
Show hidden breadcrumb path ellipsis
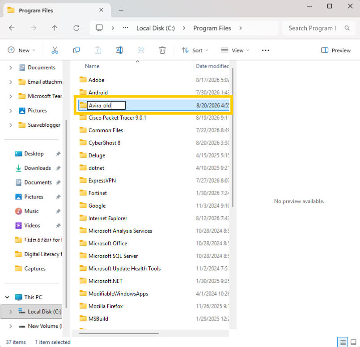click(x=125, y=28)
